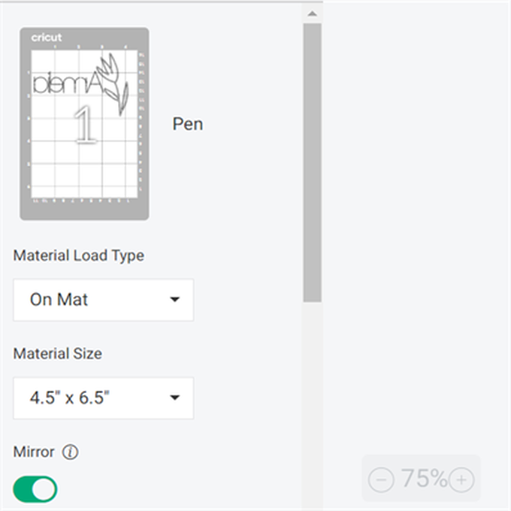Viewport: 511px width, 511px height.
Task: Click the scroll up arrow
Action: [313, 14]
